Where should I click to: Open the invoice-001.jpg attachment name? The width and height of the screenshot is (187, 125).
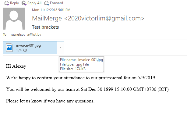coord(28,45)
